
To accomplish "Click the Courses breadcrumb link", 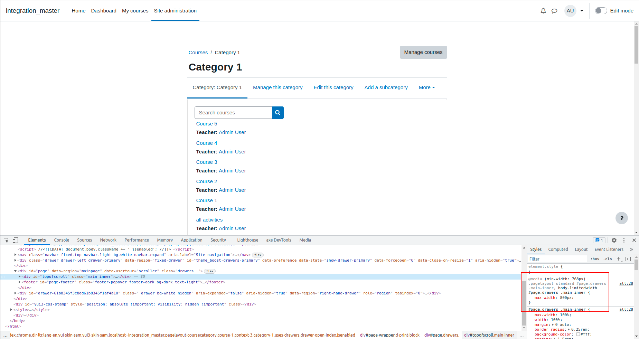I will pos(198,53).
